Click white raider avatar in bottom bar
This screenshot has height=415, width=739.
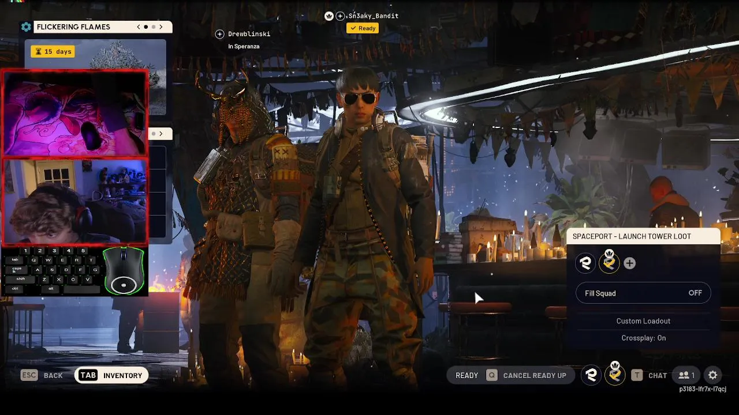pyautogui.click(x=591, y=375)
